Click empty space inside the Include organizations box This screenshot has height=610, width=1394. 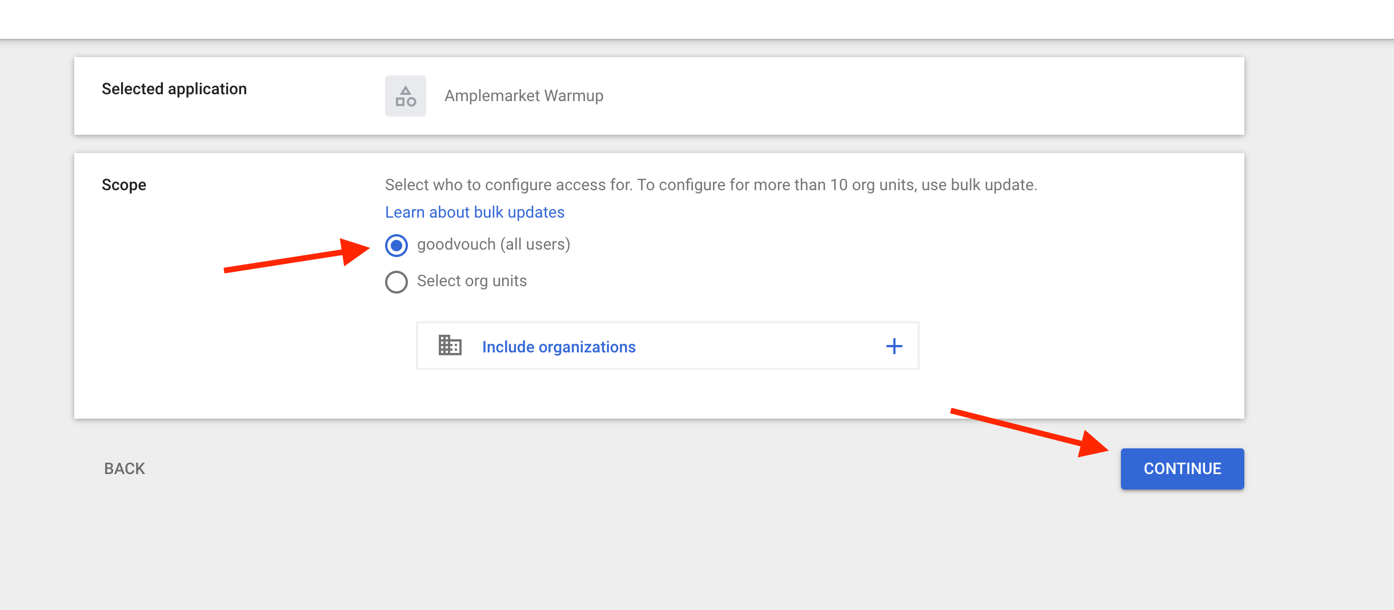[x=760, y=346]
